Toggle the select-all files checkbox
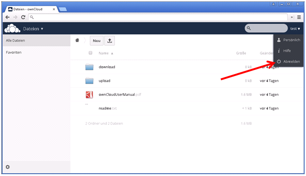This screenshot has height=176, width=306. [90, 53]
